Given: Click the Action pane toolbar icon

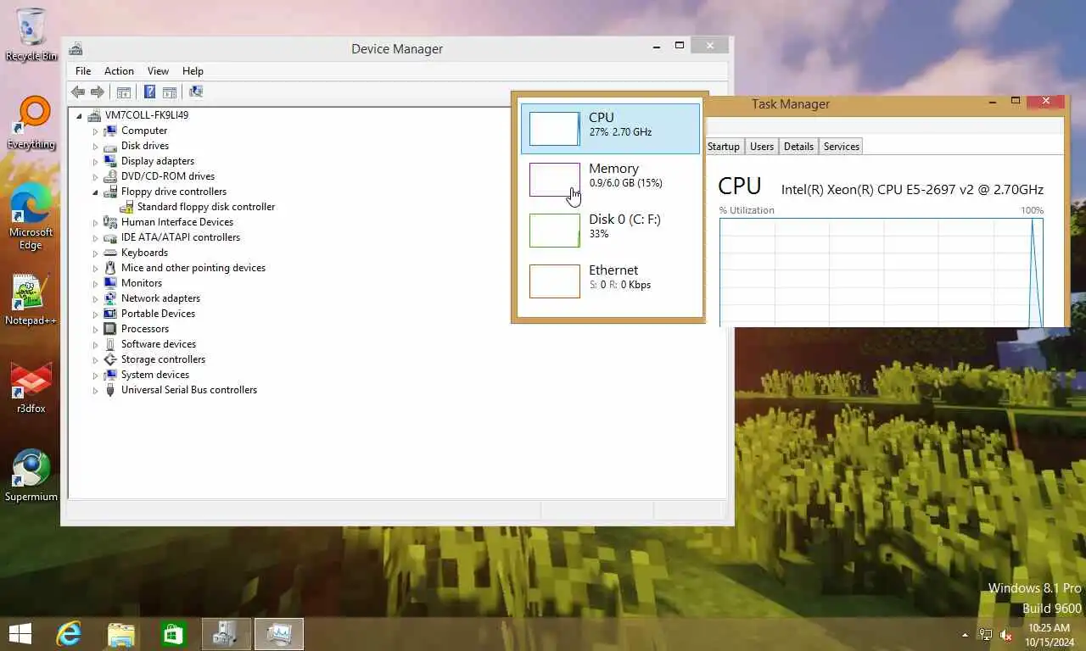Looking at the screenshot, I should (x=170, y=92).
